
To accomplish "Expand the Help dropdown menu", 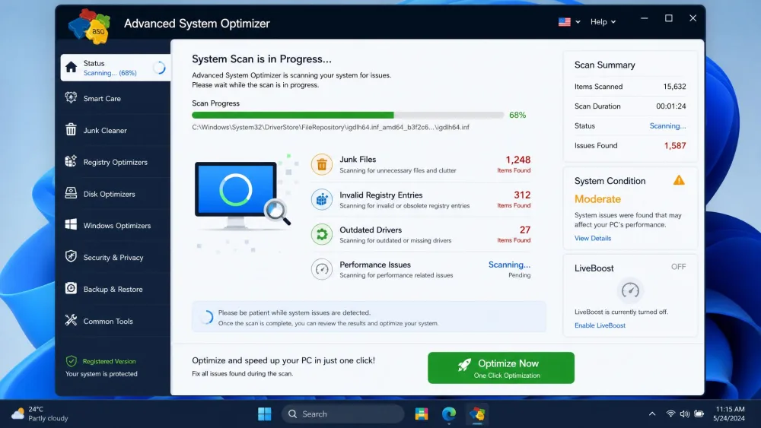I will 603,22.
